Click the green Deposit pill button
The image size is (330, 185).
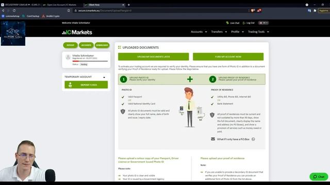click(70, 45)
